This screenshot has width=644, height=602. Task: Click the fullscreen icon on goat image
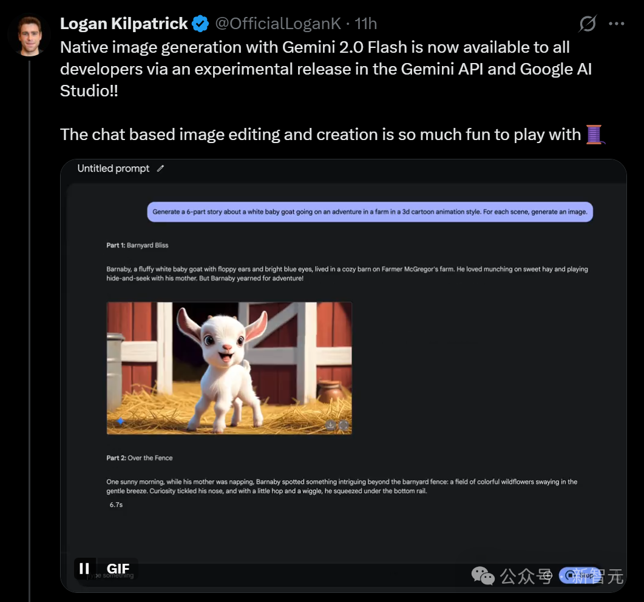344,425
